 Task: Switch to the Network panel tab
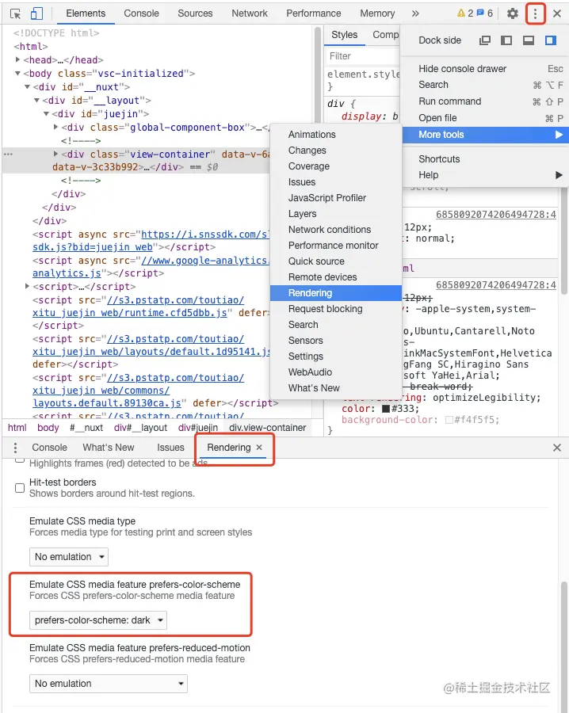point(250,13)
